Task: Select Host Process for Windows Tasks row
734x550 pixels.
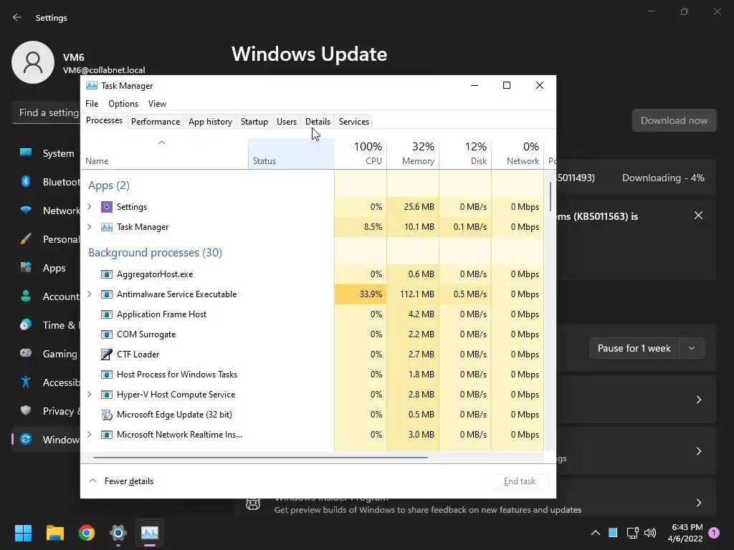Action: [x=313, y=374]
